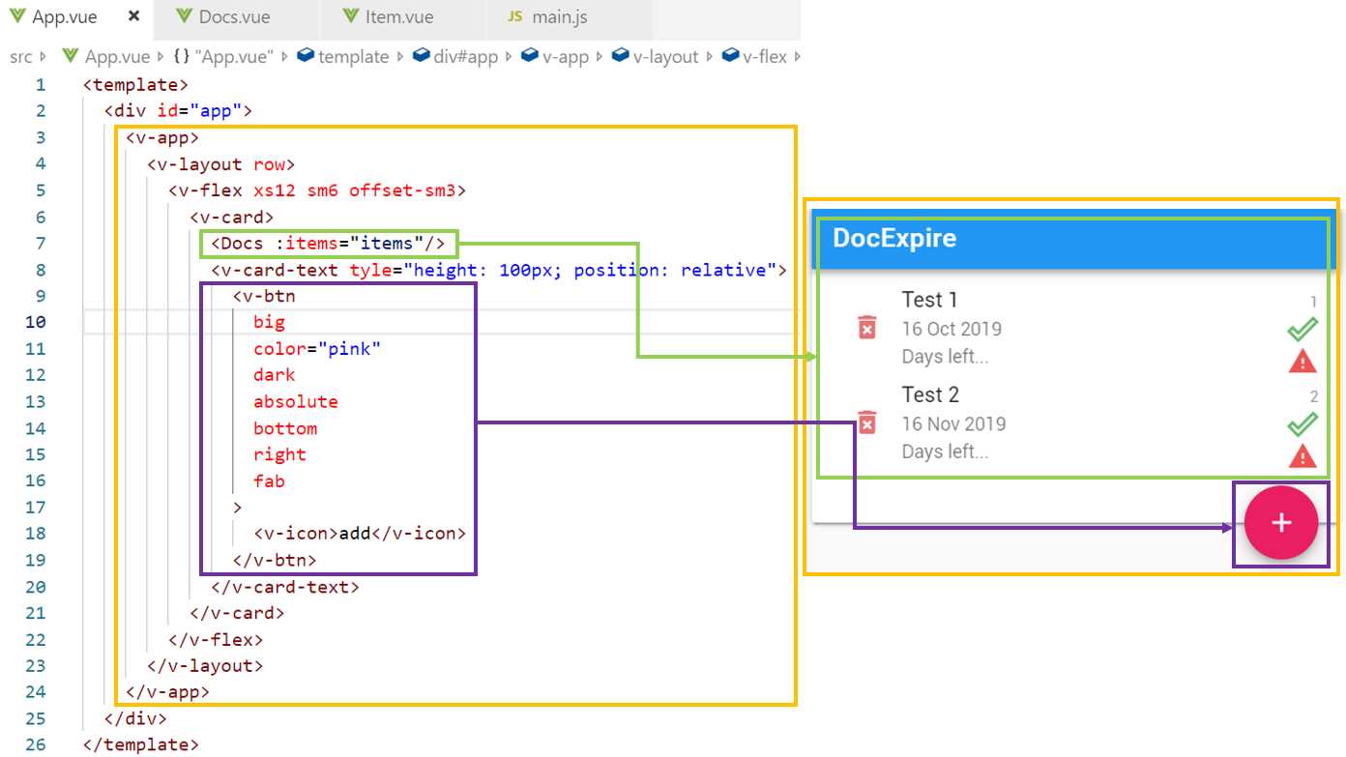The height and width of the screenshot is (757, 1346).
Task: Toggle the green checkmark next to Test 2
Action: click(x=1302, y=423)
